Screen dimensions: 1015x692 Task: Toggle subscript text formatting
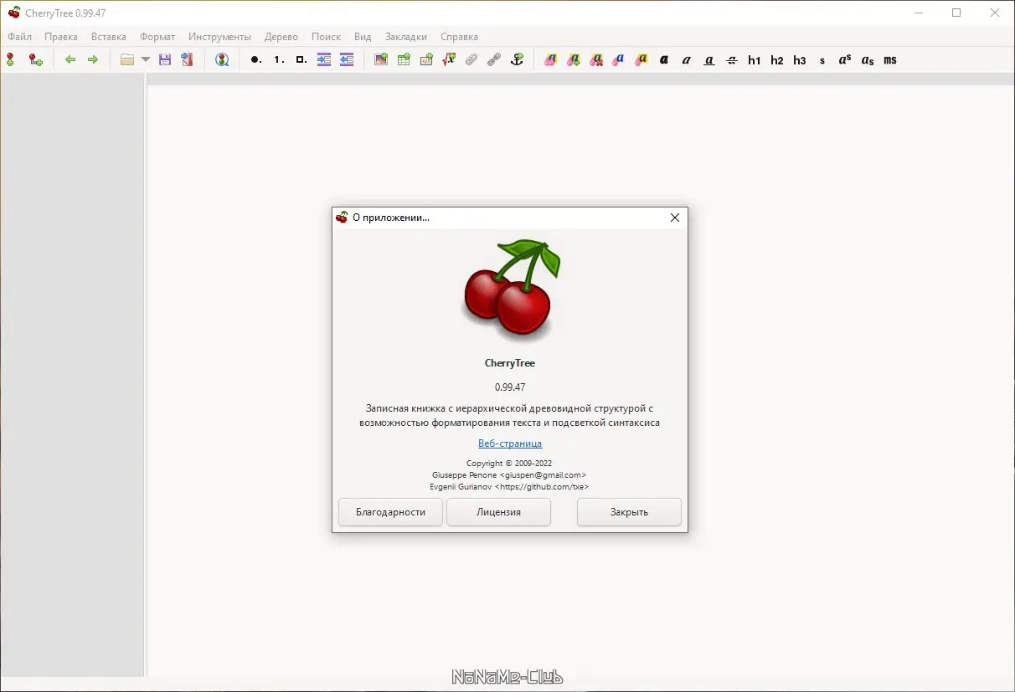868,60
